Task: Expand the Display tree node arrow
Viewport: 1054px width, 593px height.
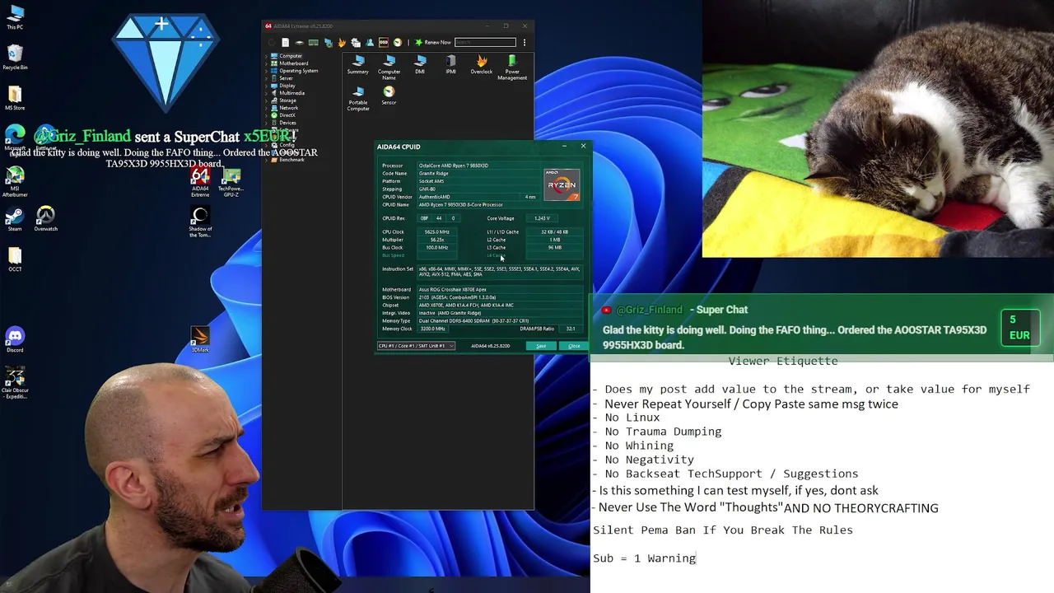Action: pyautogui.click(x=267, y=86)
